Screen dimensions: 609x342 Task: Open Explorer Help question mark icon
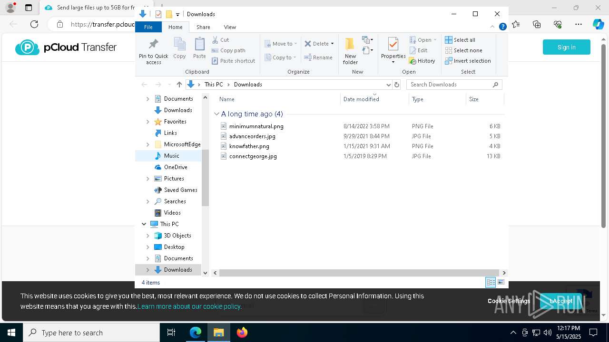tap(502, 27)
